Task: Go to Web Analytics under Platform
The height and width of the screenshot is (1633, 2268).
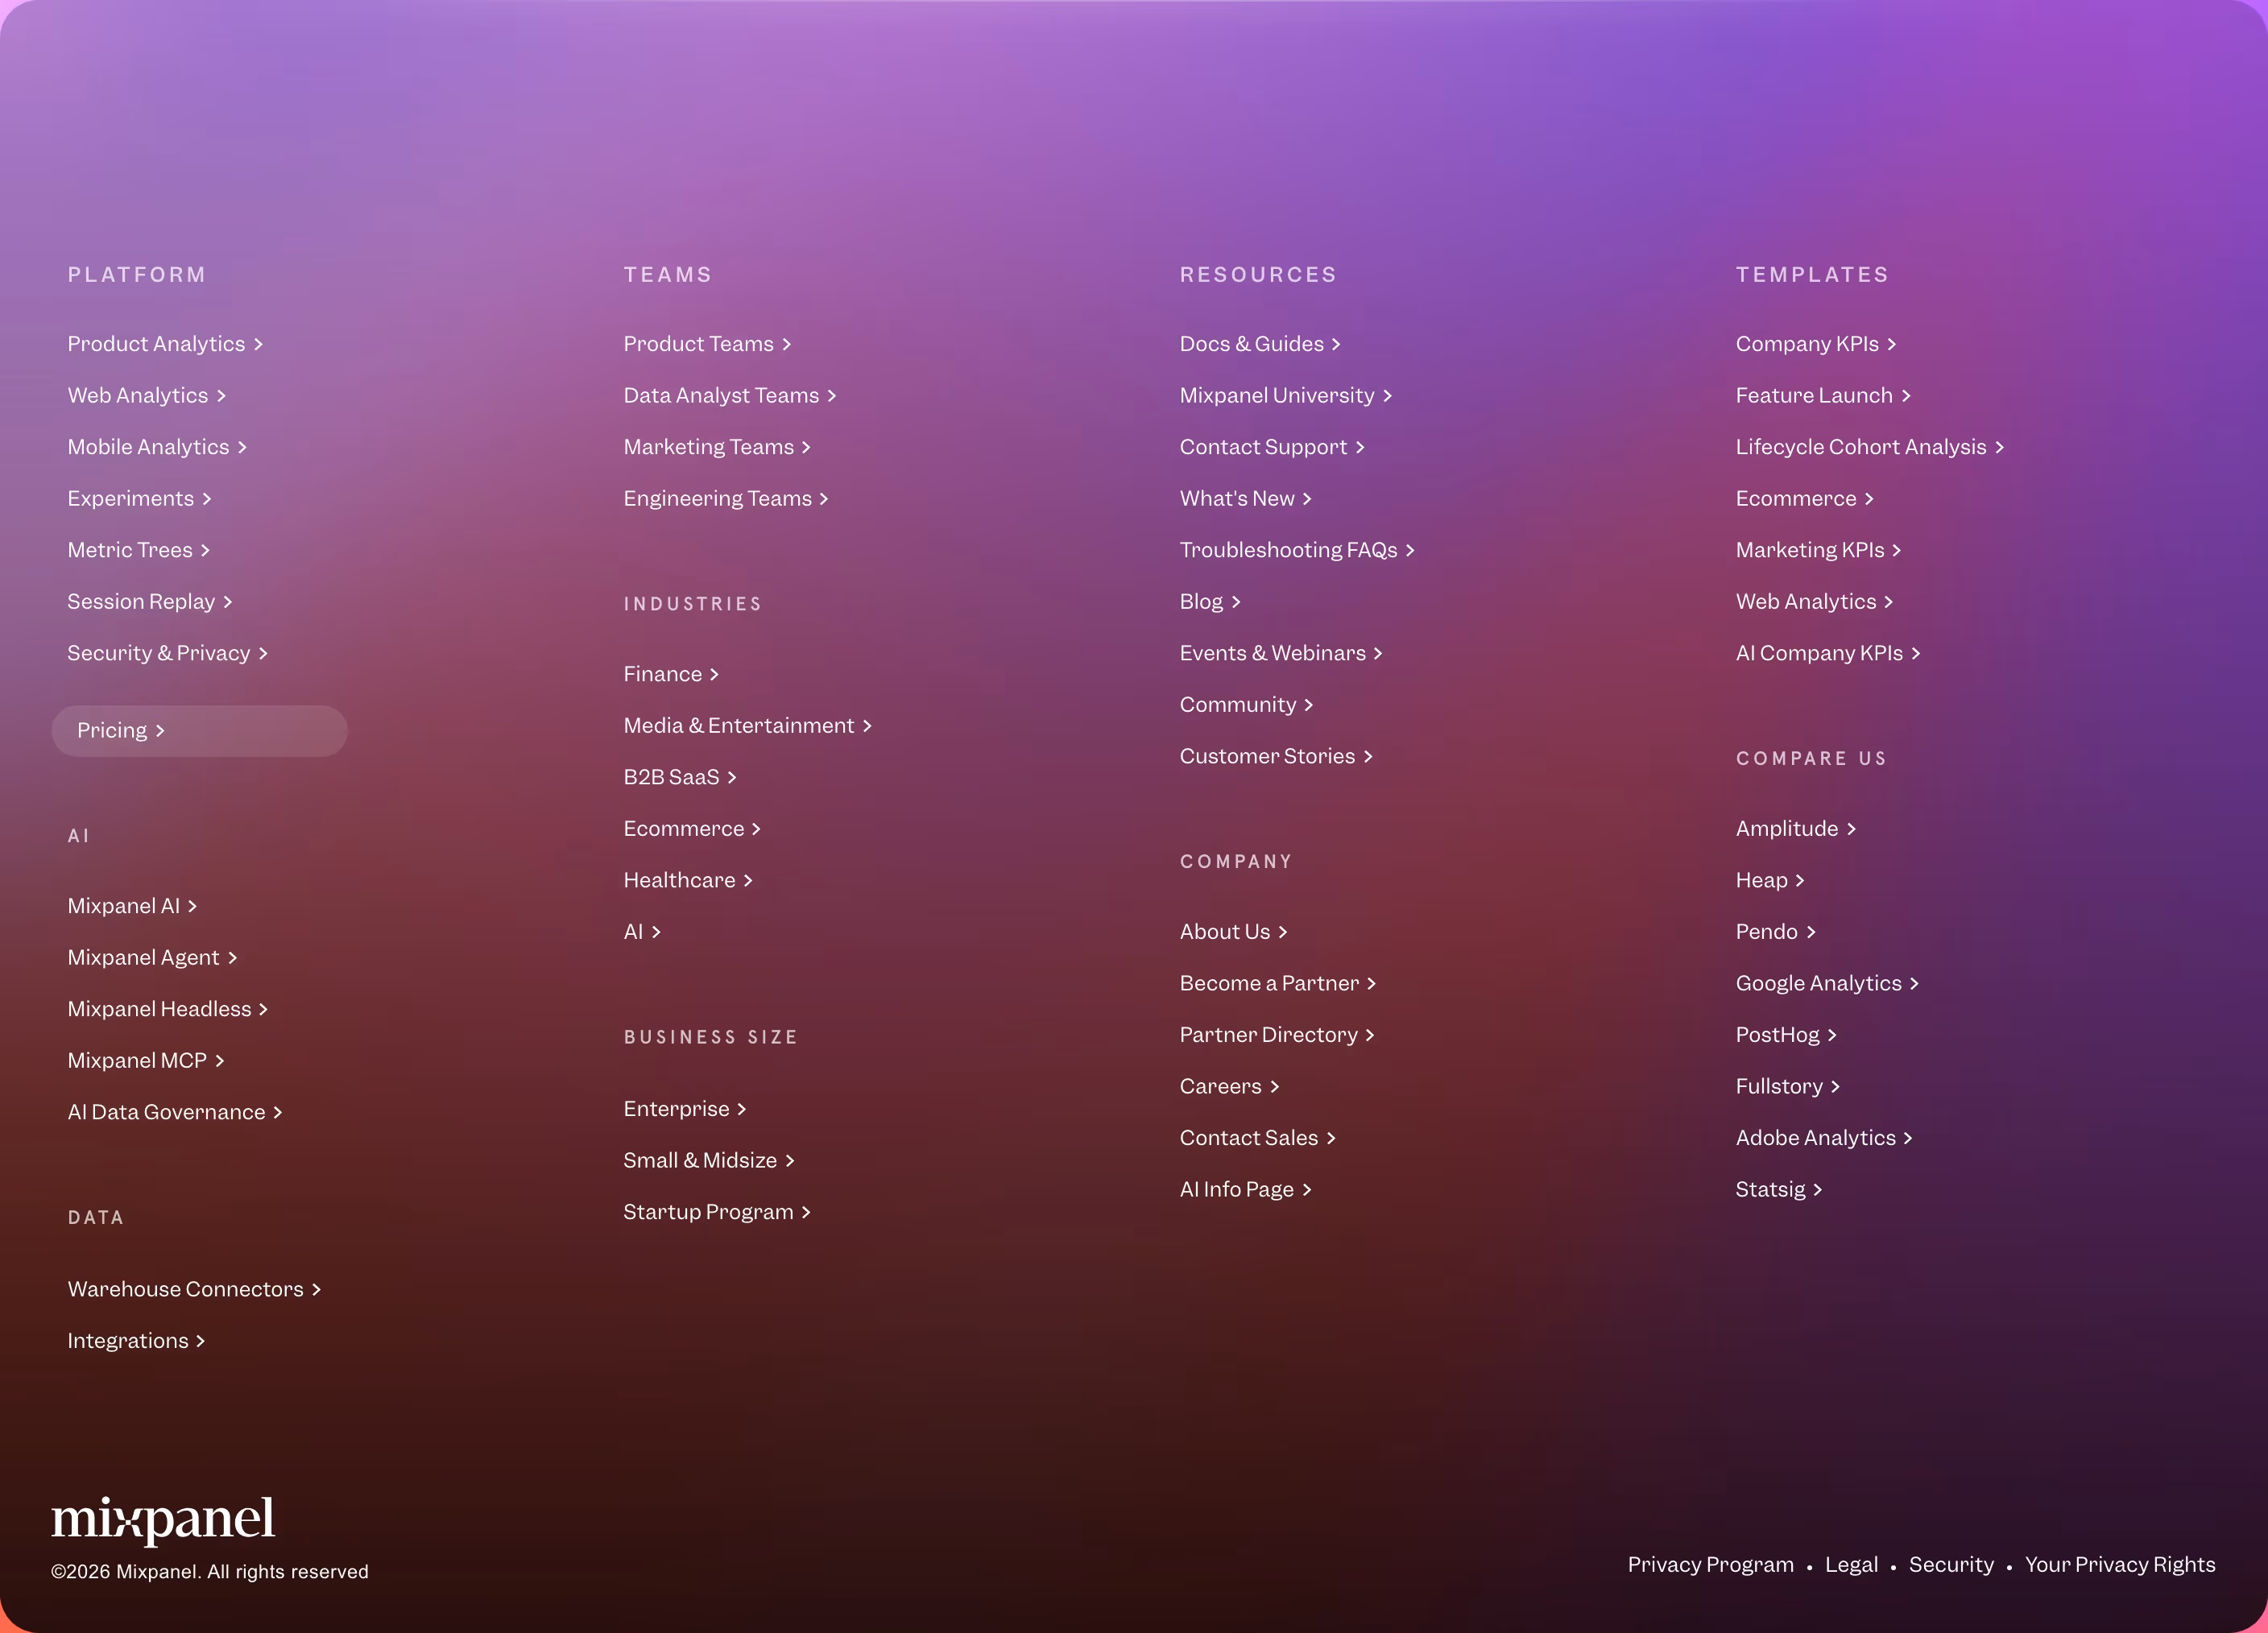Action: (x=147, y=395)
